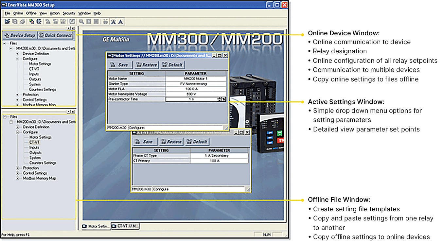Pin the online device tree pane
The width and height of the screenshot is (443, 244).
[x=69, y=29]
